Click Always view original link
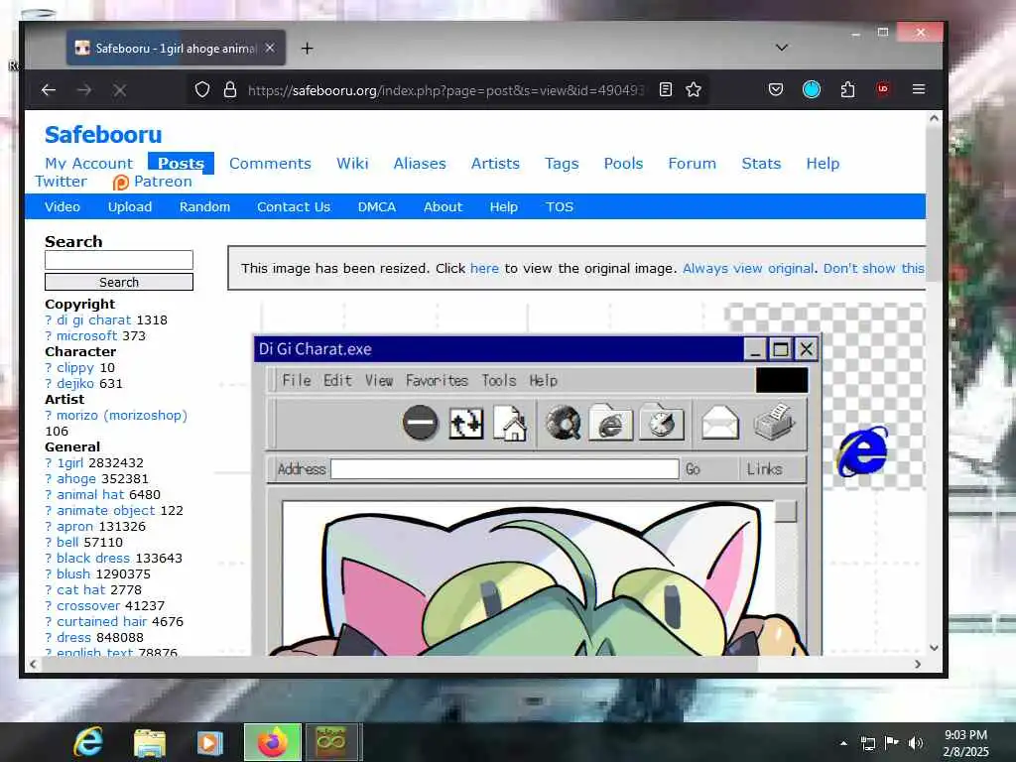Screen dimensions: 1016x762 coord(748,268)
